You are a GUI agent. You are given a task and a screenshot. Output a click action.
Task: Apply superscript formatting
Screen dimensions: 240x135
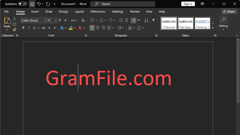tap(55, 28)
